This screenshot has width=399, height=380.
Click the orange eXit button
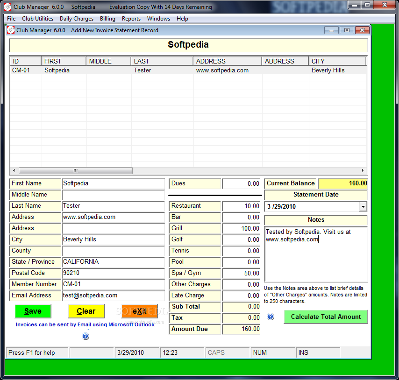(x=139, y=311)
